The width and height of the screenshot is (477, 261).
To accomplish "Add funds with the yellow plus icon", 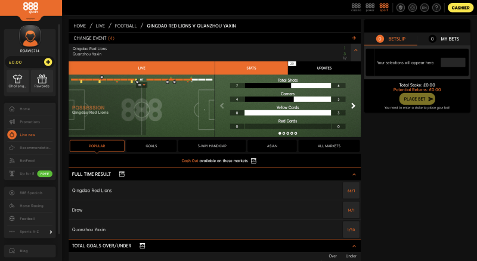I will pos(48,62).
